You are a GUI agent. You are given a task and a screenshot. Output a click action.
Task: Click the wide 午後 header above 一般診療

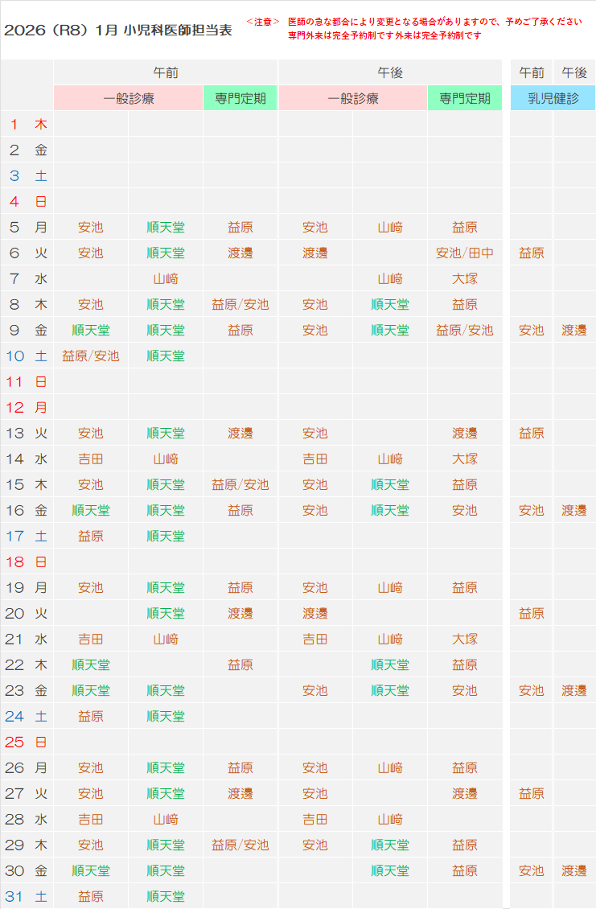click(389, 72)
